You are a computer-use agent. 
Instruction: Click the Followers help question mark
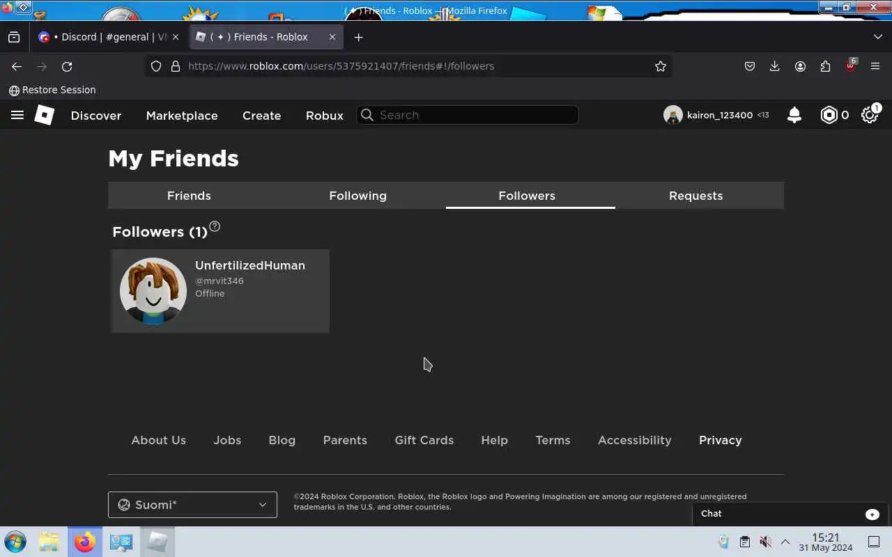(215, 226)
